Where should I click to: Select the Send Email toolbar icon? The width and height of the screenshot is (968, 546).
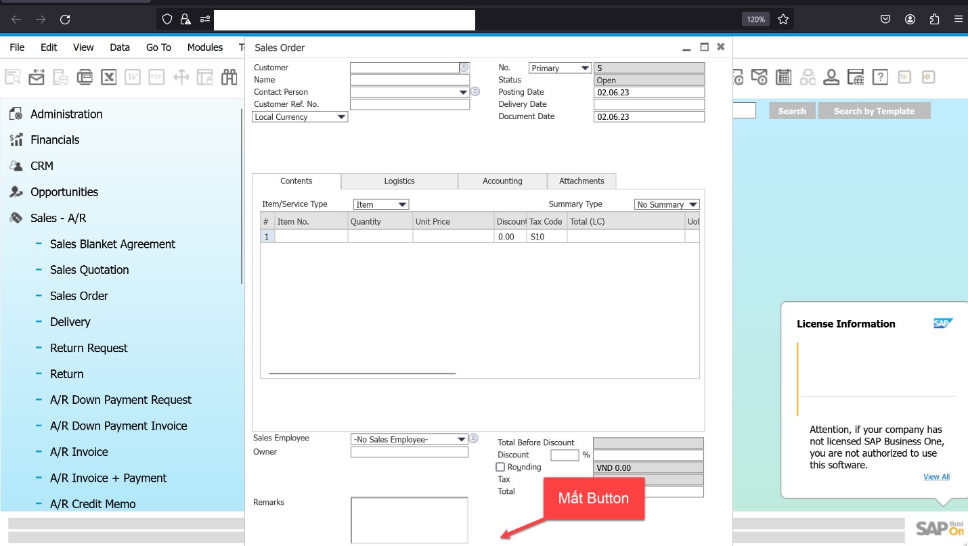(37, 76)
